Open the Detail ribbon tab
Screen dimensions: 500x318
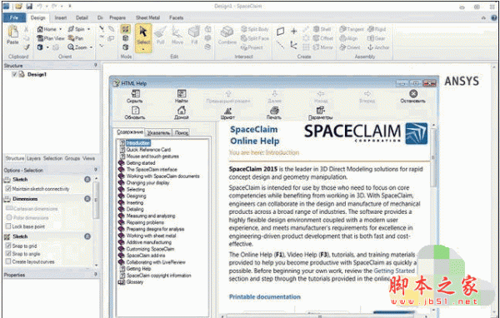coord(82,17)
